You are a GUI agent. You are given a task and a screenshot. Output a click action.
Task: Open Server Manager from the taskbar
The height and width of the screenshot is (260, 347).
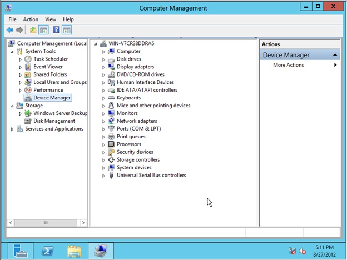pos(21,251)
